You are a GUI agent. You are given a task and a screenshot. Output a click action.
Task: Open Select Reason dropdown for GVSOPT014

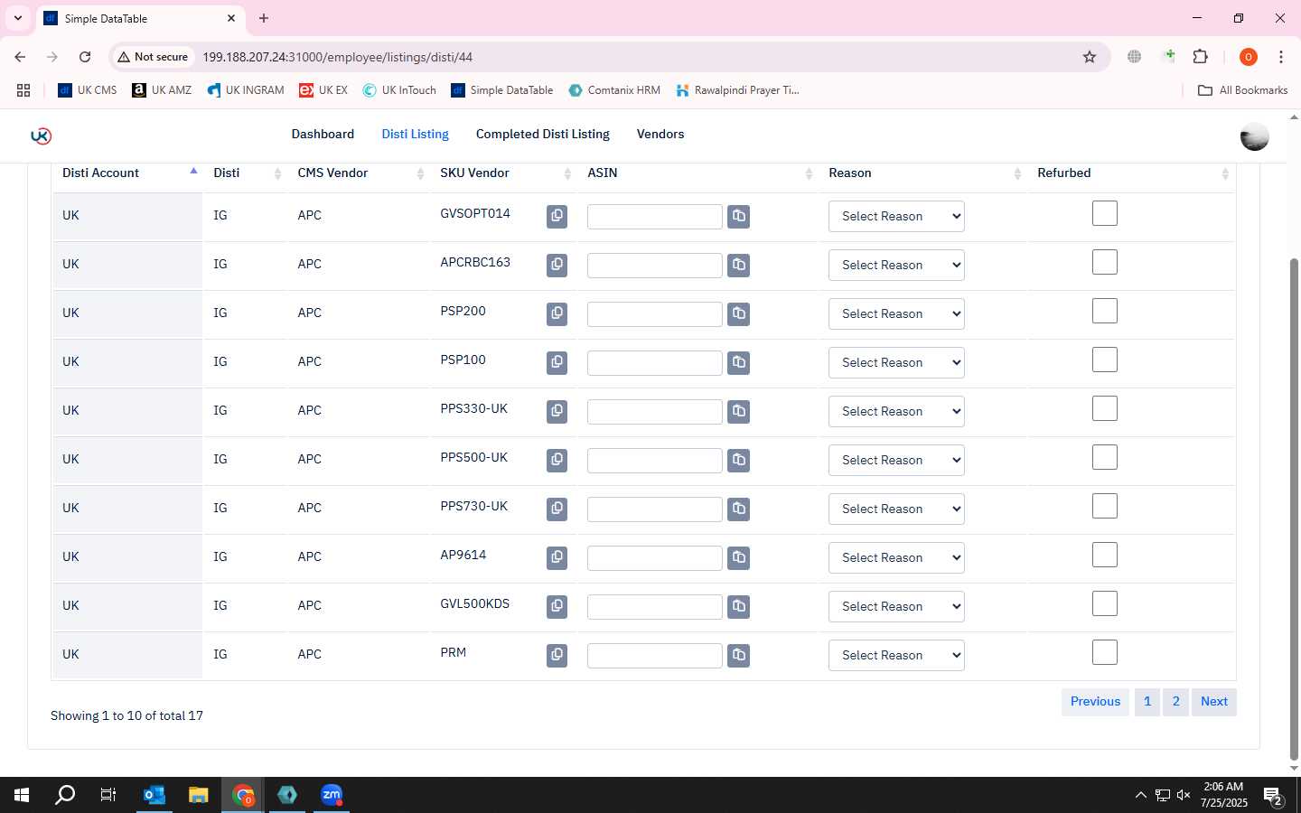click(896, 216)
